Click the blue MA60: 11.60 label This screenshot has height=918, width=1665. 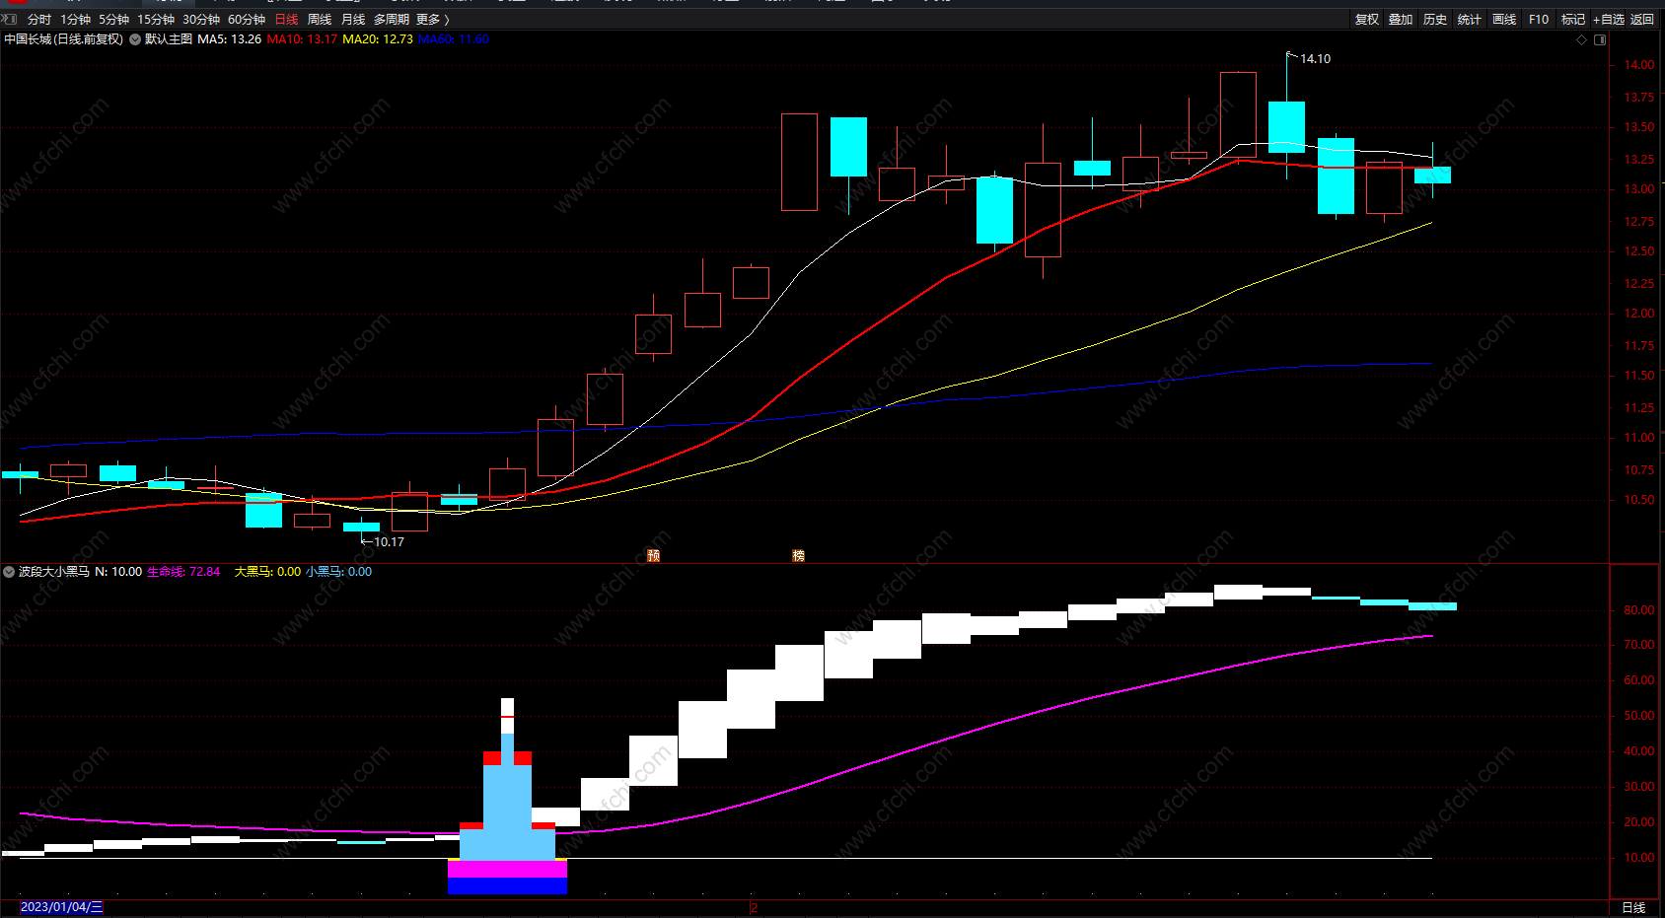coord(454,39)
